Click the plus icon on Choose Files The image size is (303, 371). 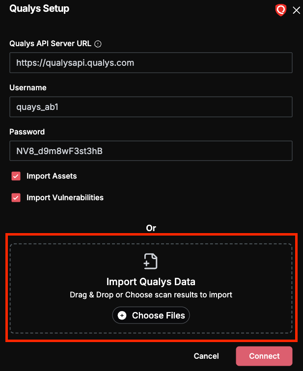tap(122, 316)
